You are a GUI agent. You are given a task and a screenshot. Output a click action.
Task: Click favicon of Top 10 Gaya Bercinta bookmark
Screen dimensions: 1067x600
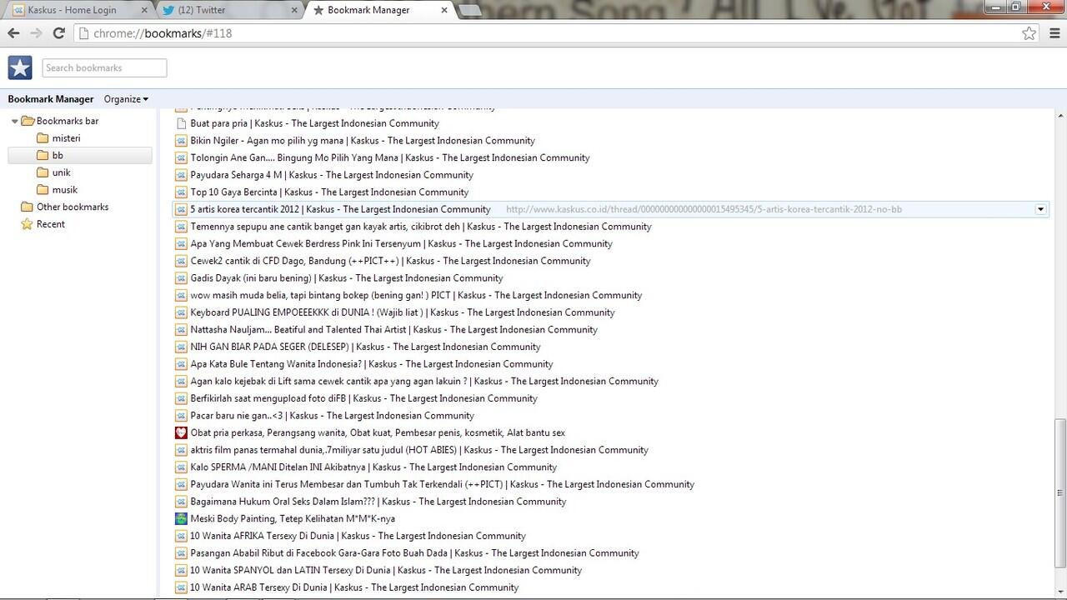(x=181, y=192)
